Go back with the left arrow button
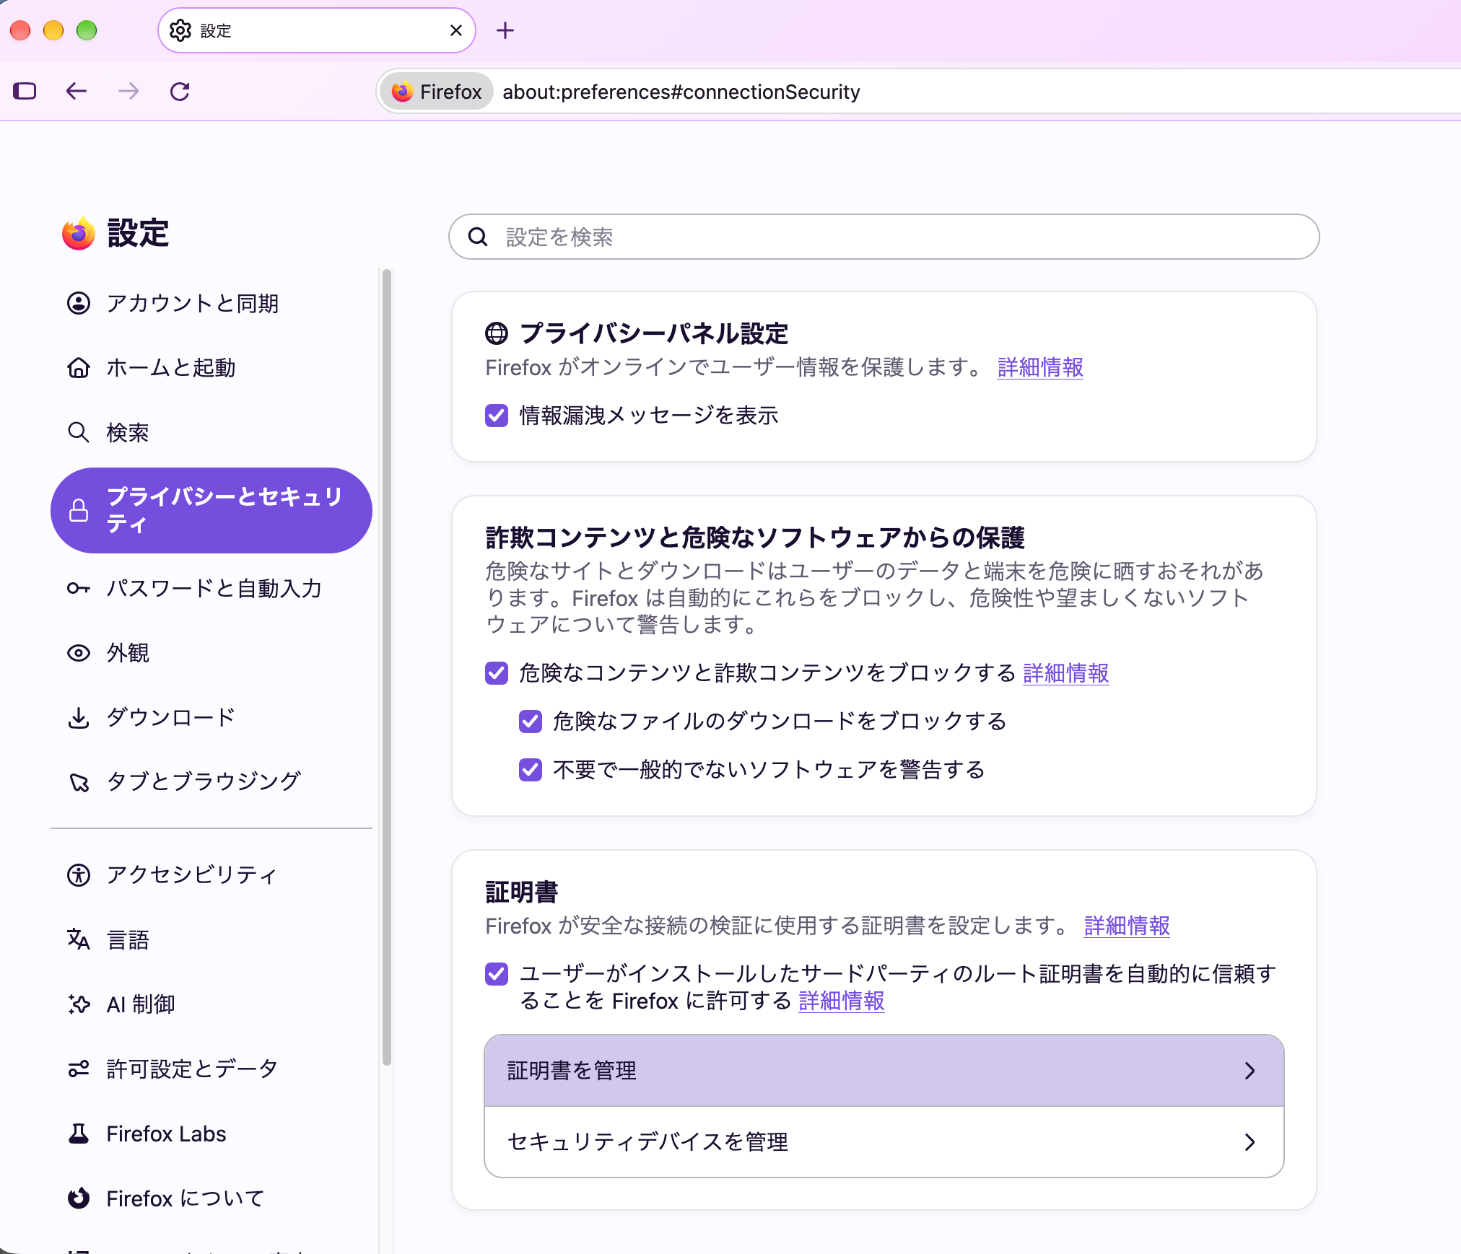The image size is (1461, 1254). point(77,91)
